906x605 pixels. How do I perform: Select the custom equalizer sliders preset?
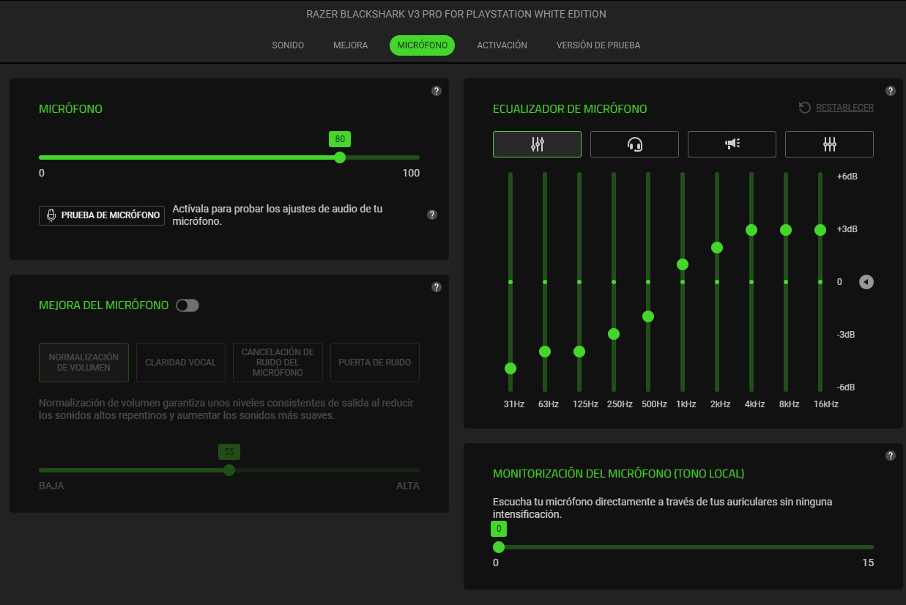pos(829,144)
